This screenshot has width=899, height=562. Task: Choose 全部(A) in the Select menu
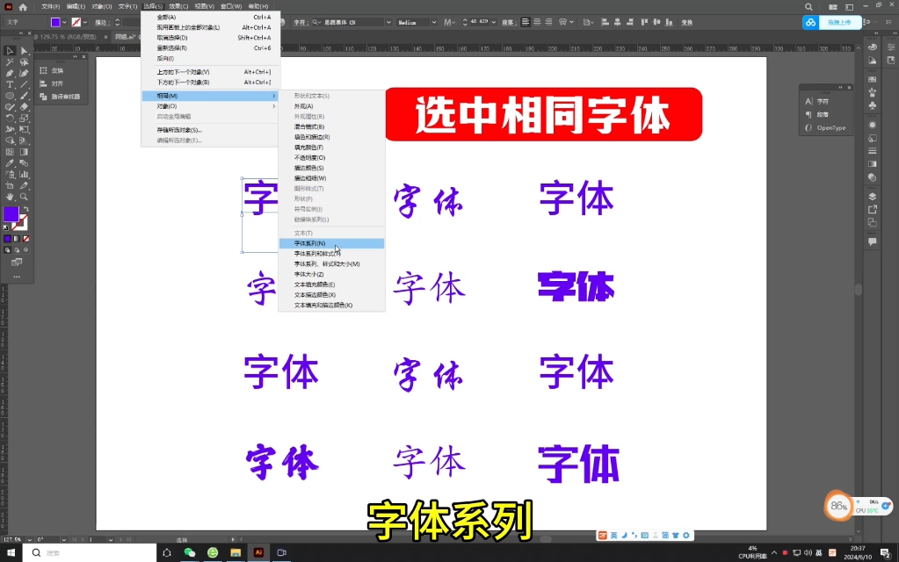[x=210, y=18]
